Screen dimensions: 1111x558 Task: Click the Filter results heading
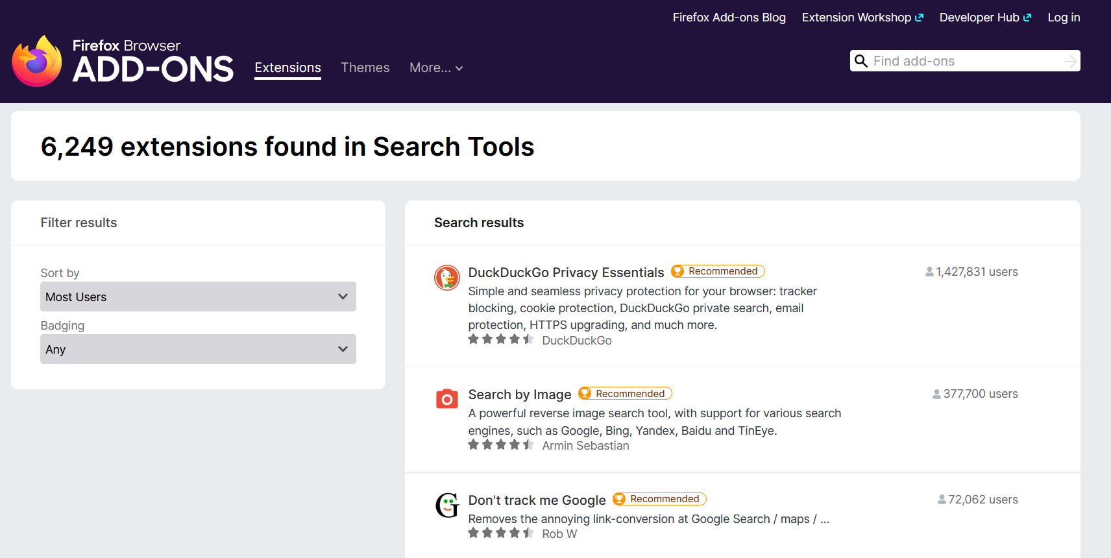point(79,223)
